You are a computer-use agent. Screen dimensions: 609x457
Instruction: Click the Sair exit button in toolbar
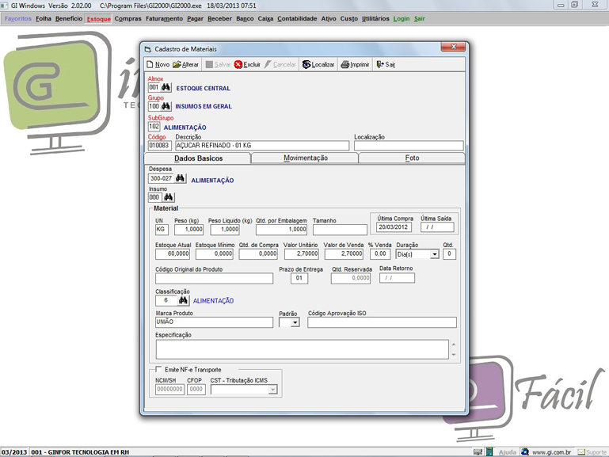(386, 64)
